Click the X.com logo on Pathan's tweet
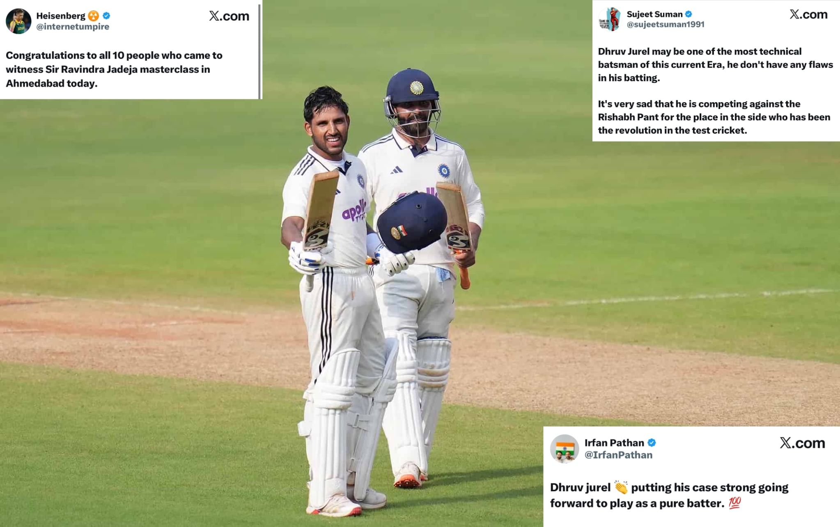The image size is (840, 527). point(802,443)
